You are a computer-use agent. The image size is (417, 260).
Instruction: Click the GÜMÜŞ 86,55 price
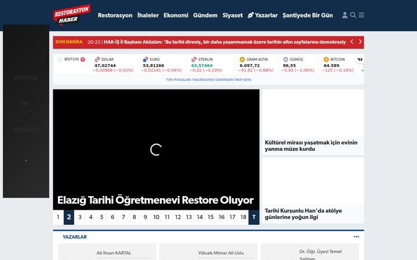[x=290, y=65]
